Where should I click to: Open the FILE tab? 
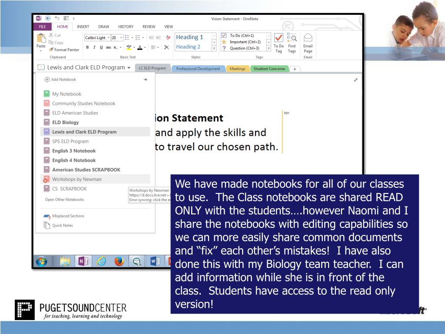coord(43,27)
